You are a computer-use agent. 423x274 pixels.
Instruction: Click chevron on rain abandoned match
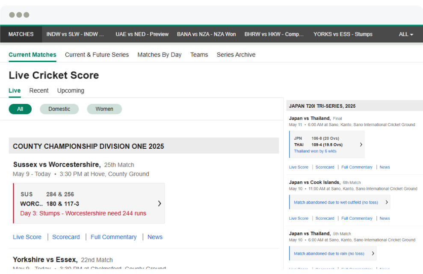point(373,253)
